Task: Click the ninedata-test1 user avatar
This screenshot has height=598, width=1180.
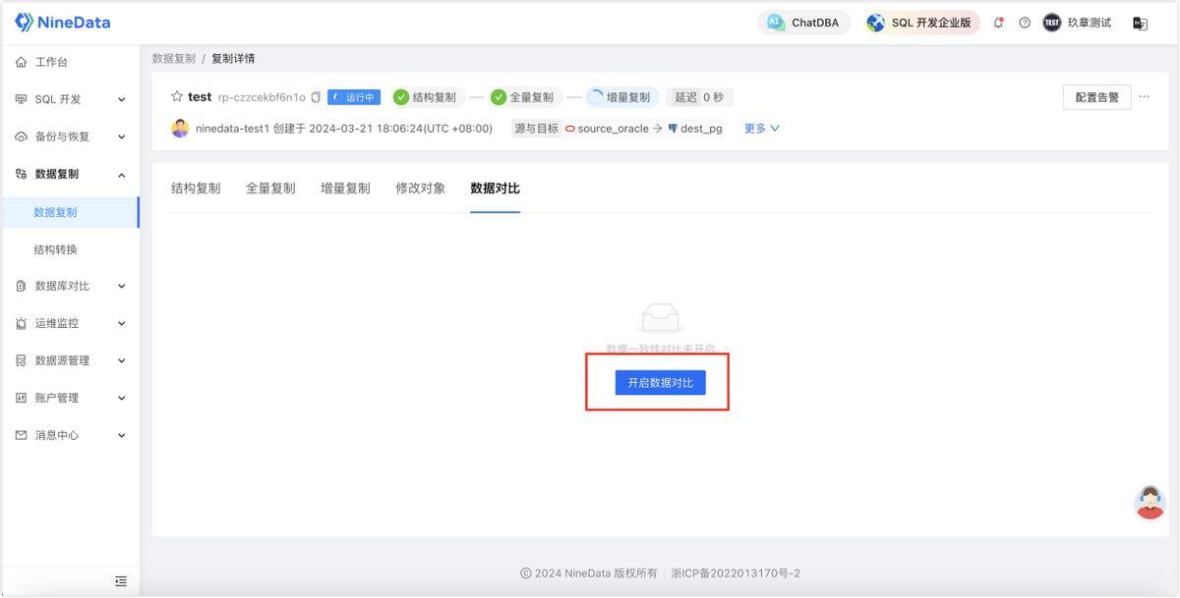Action: click(180, 128)
